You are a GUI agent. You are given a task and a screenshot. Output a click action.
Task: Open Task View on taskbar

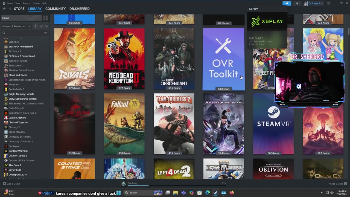point(168,193)
